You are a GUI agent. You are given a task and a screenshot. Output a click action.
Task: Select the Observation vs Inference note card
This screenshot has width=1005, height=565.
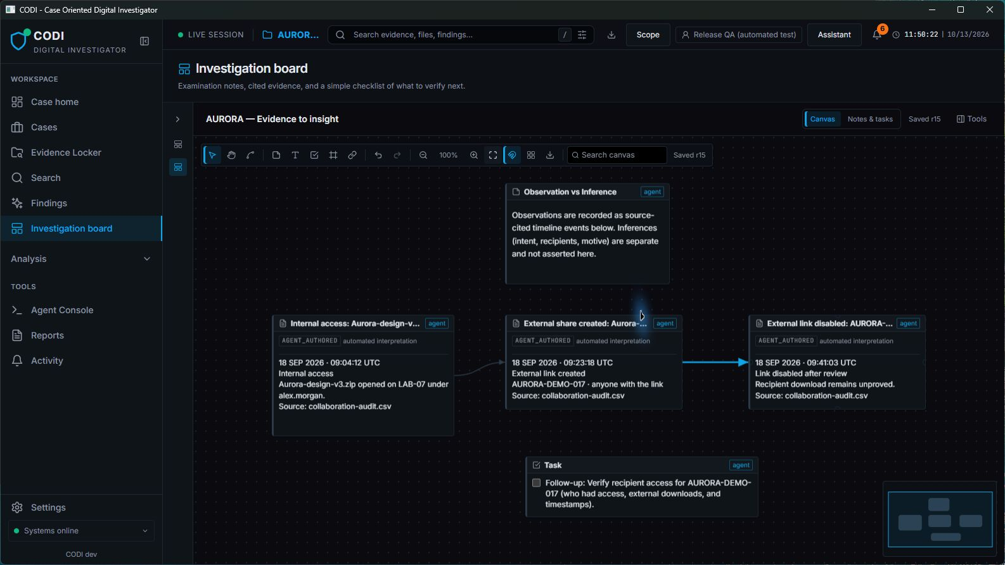click(587, 233)
